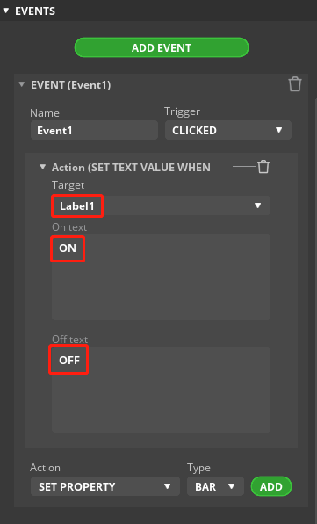Select the EVENTS section header label
The width and height of the screenshot is (317, 524).
point(35,11)
